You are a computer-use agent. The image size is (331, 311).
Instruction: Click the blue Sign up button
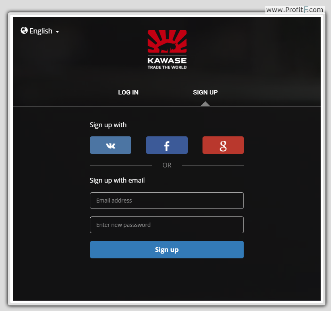[167, 250]
